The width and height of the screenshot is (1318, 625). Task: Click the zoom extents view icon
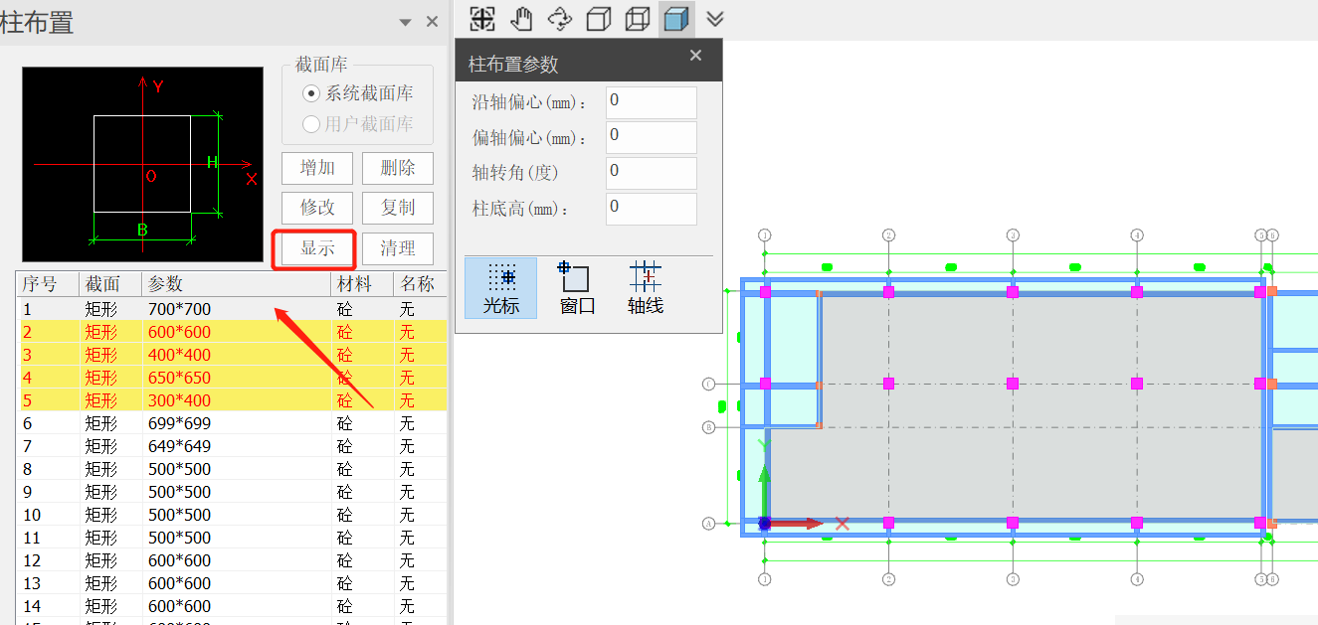click(x=482, y=19)
